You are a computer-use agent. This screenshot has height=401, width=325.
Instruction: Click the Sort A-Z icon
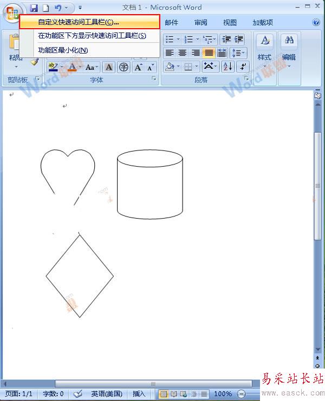[227, 67]
